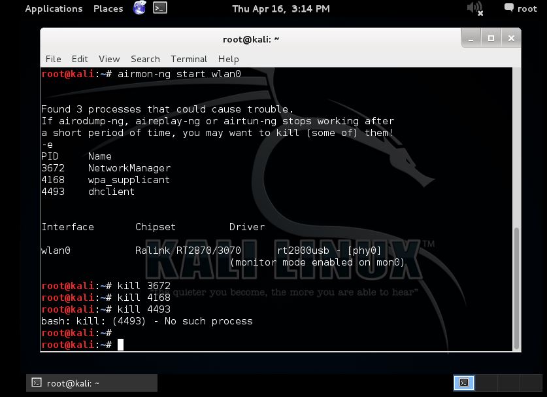547x397 pixels.
Task: Click the PID column header text
Action: coord(50,156)
